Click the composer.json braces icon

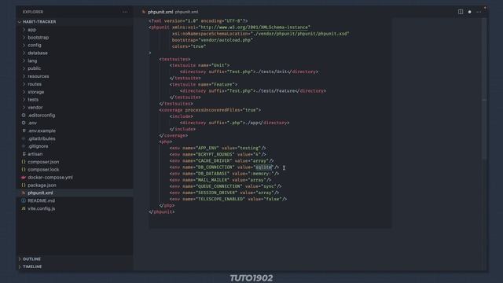click(24, 162)
